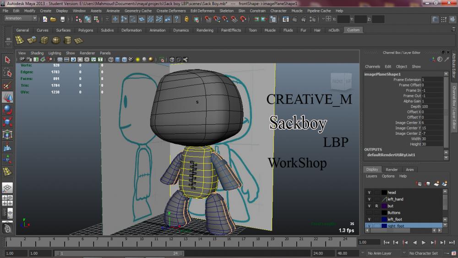Click the Show Channel Box icon top right
Image resolution: width=458 pixels, height=258 pixels.
453,20
